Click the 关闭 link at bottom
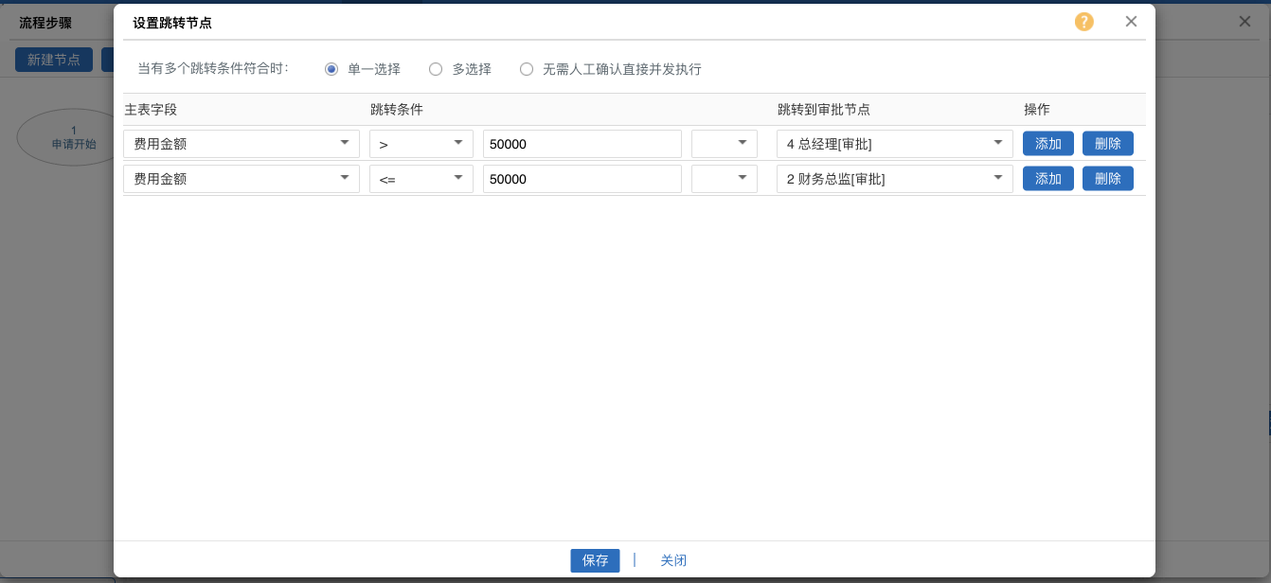Screen dimensions: 1271x583 click(673, 560)
